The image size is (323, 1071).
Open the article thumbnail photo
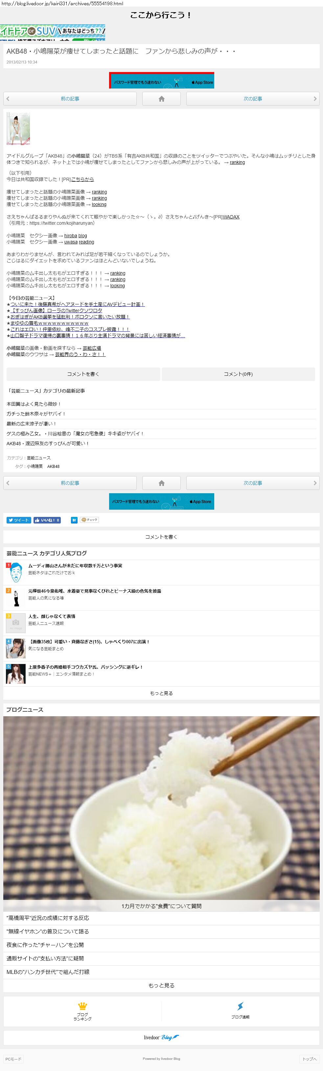[x=18, y=128]
